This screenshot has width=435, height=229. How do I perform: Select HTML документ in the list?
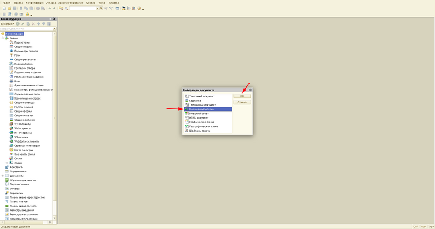tap(208, 117)
